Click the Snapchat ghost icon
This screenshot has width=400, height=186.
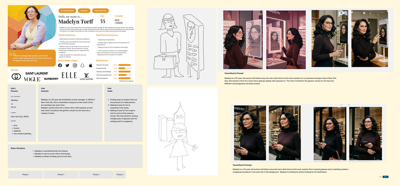click(82, 66)
